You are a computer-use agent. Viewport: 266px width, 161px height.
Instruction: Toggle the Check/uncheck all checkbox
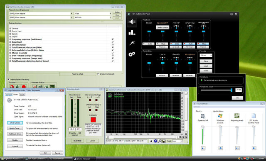point(98,74)
